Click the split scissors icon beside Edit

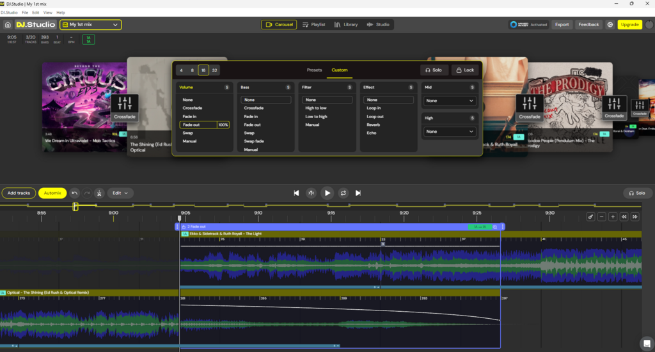pos(99,193)
